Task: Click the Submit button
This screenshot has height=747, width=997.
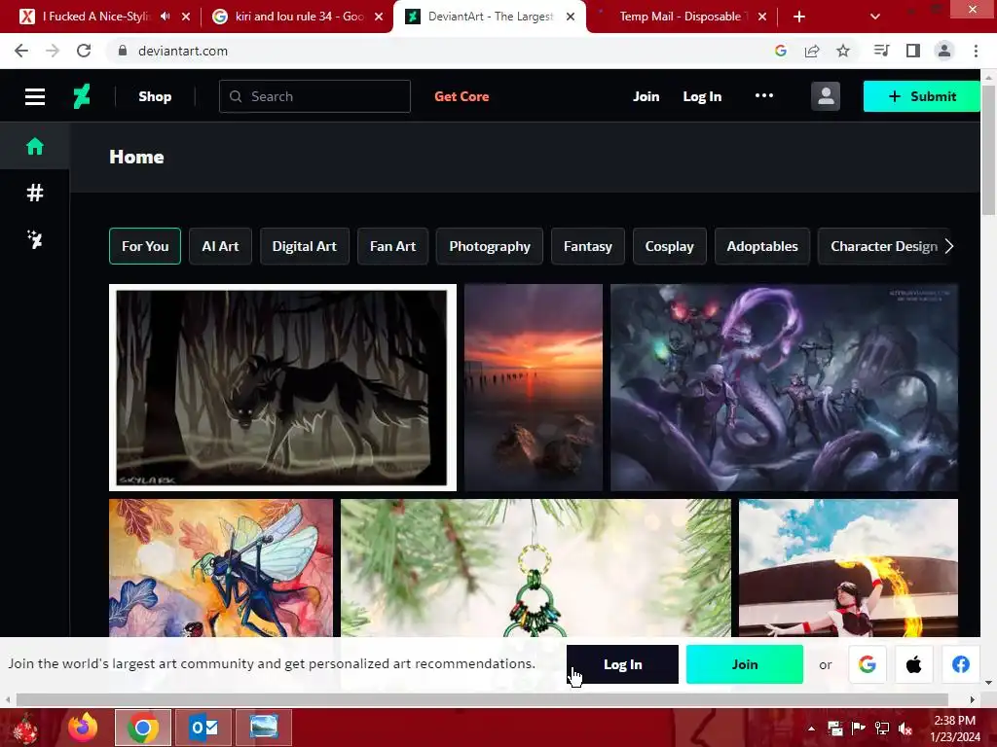Action: 921,96
